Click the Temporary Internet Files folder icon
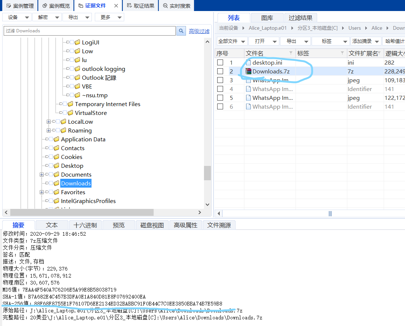The height and width of the screenshot is (326, 405). click(70, 104)
